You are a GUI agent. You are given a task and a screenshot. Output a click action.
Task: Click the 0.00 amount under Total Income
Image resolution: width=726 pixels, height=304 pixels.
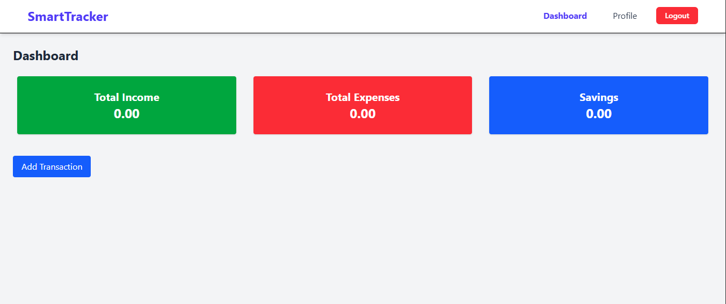[x=127, y=114]
